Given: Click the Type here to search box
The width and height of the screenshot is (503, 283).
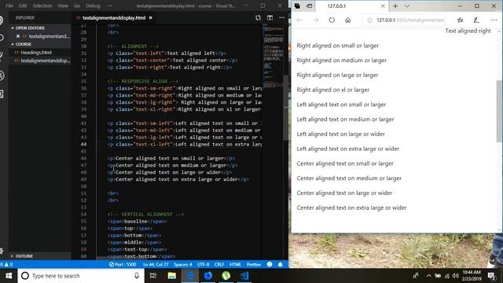Looking at the screenshot, I should coord(81,276).
